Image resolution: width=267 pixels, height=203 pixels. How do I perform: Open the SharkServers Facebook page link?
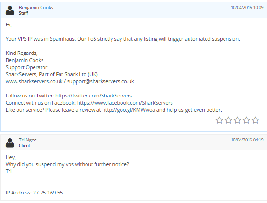tap(125, 103)
